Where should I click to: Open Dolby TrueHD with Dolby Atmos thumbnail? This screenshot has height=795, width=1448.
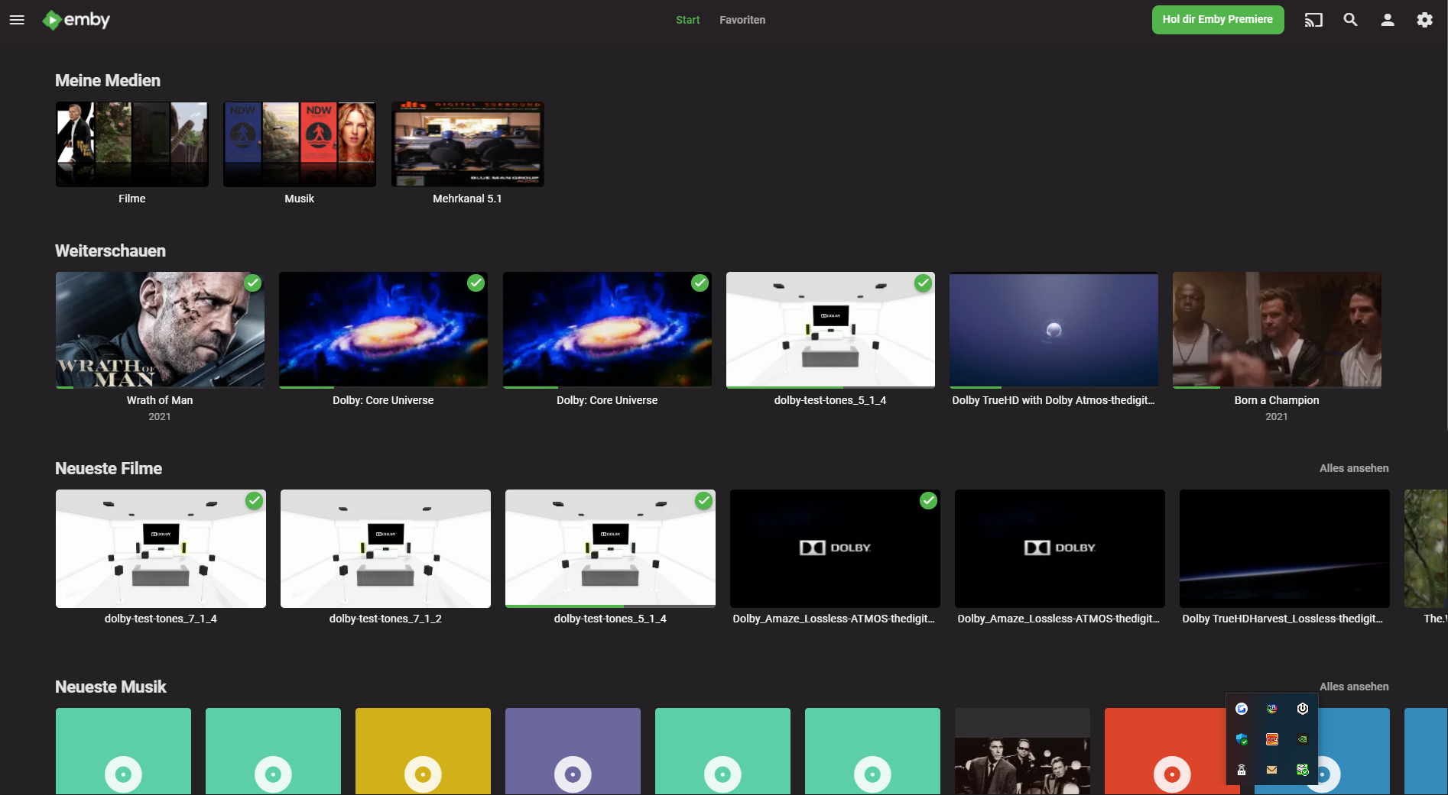coord(1054,330)
